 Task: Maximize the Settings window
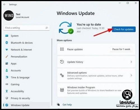[128, 3]
